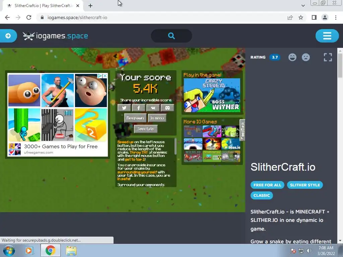
Task: Click the taskbar clock
Action: (326, 251)
